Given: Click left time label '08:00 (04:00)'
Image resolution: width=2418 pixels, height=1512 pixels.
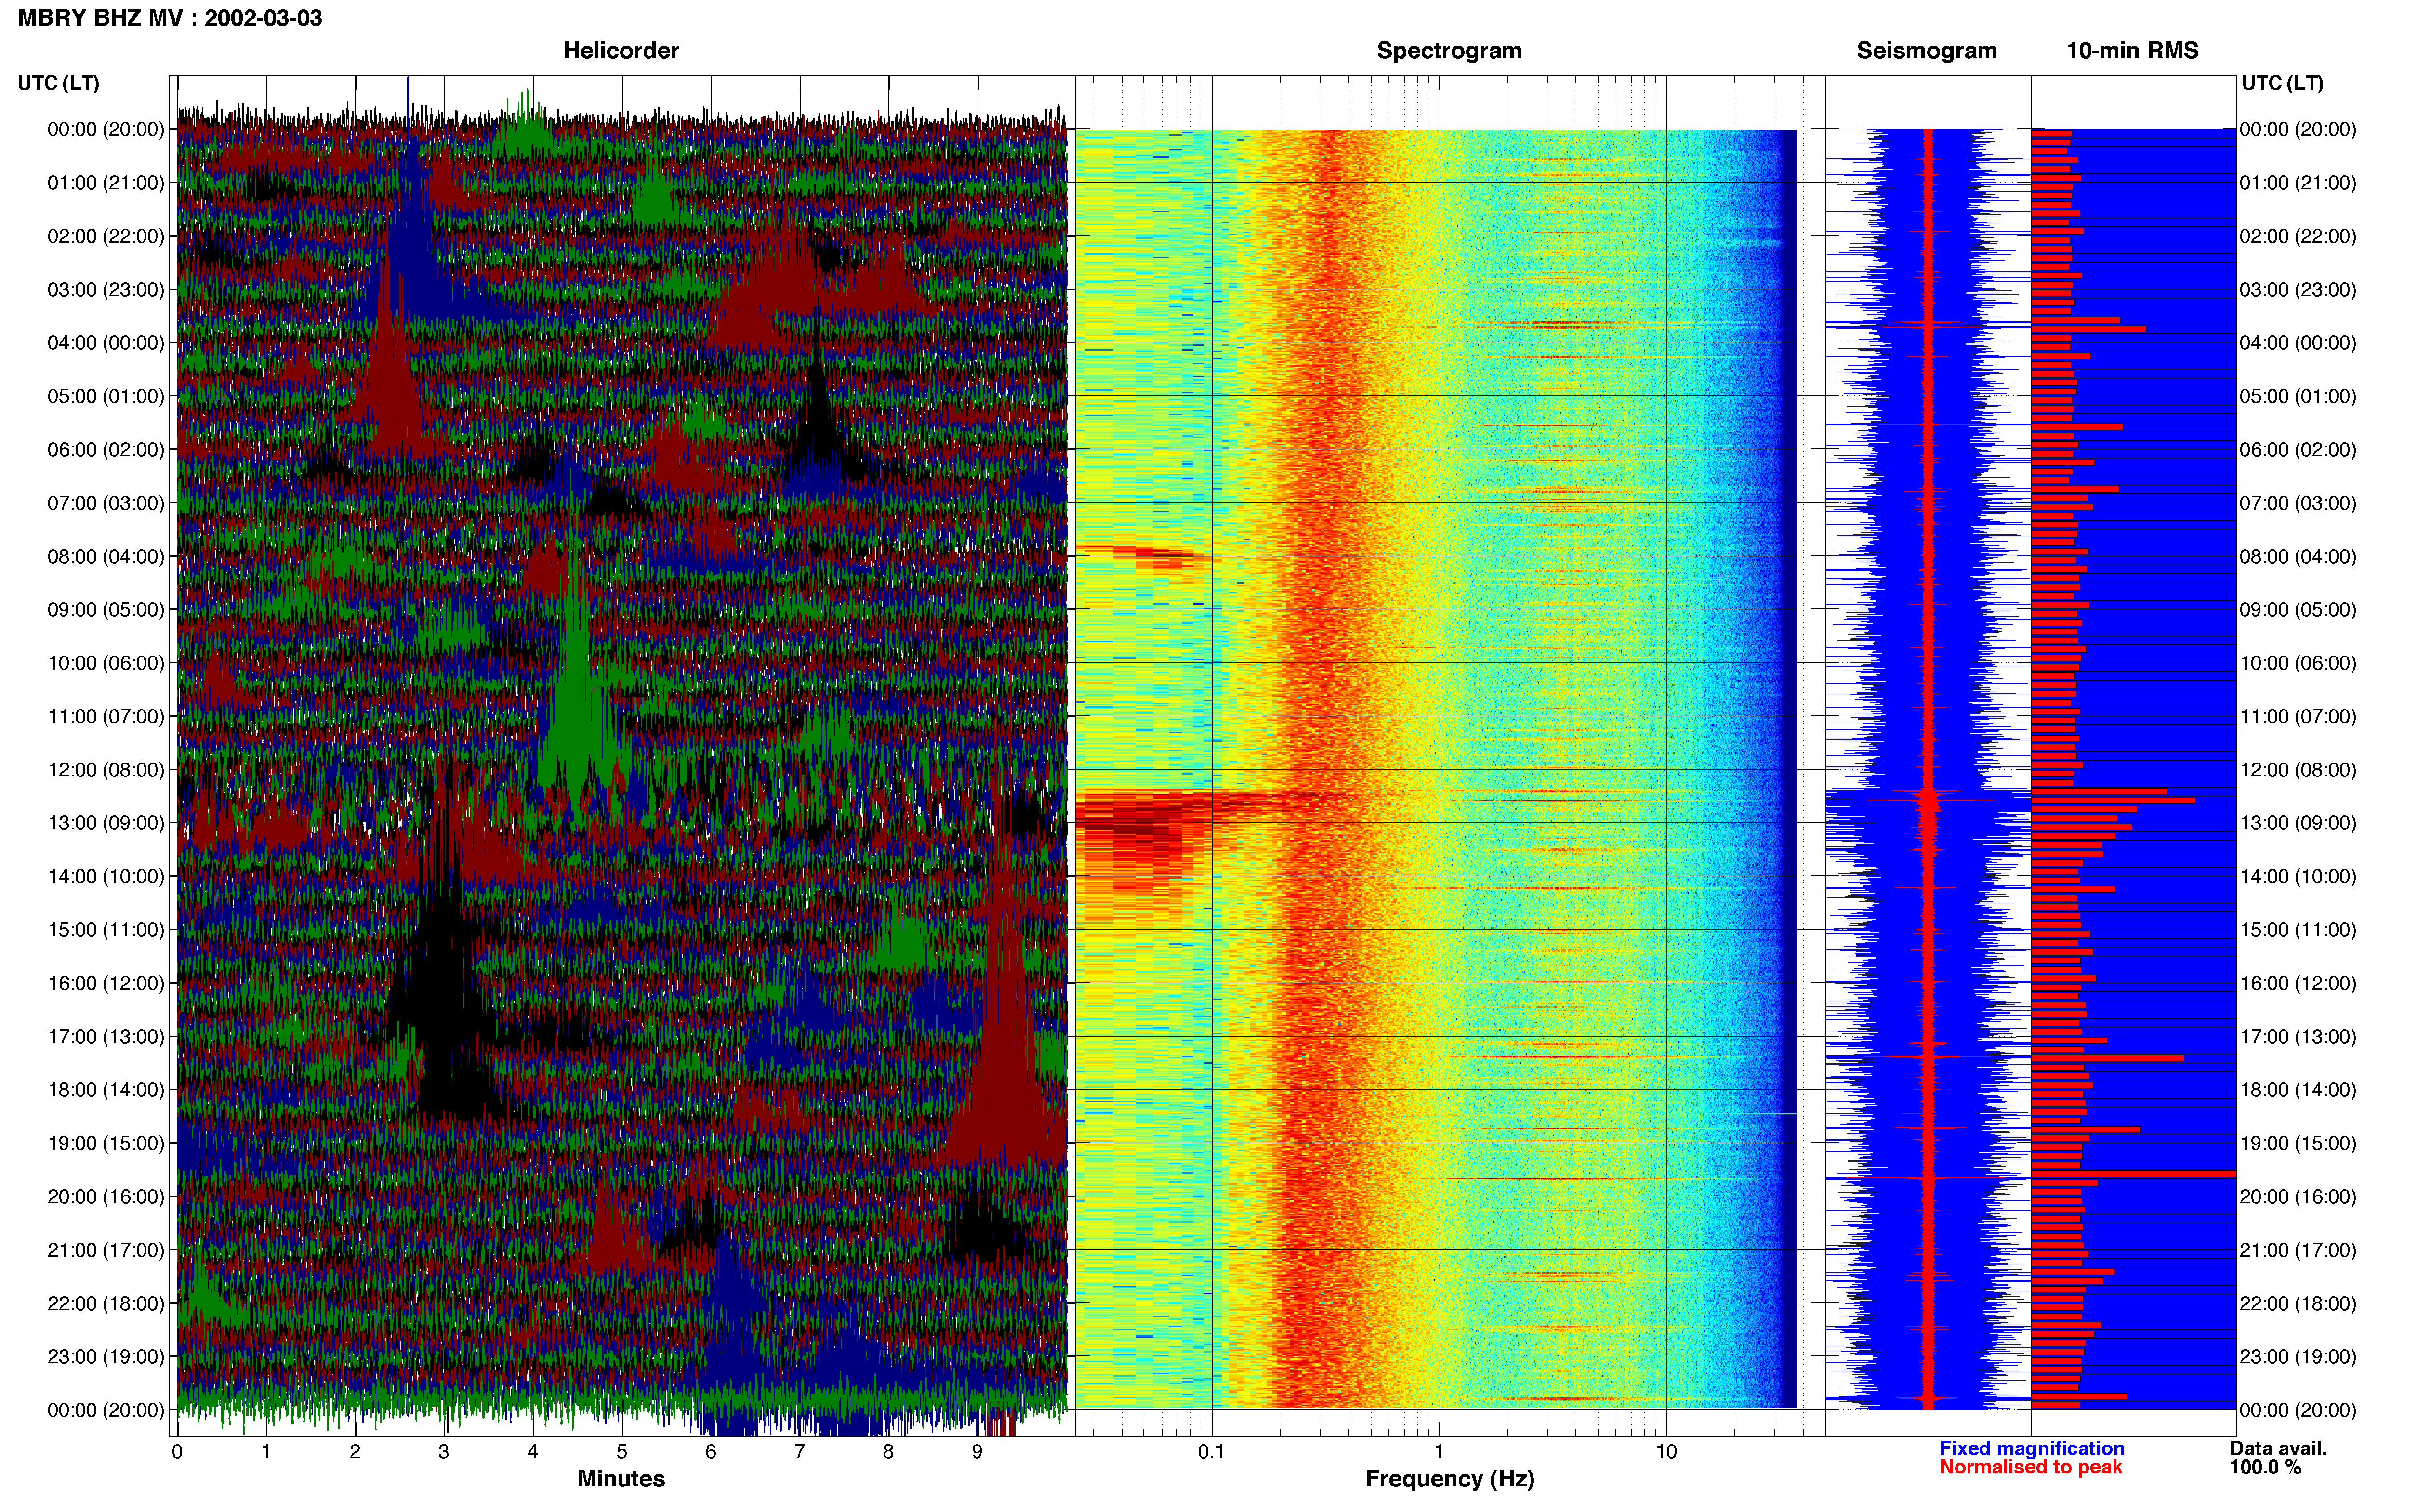Looking at the screenshot, I should (x=105, y=556).
